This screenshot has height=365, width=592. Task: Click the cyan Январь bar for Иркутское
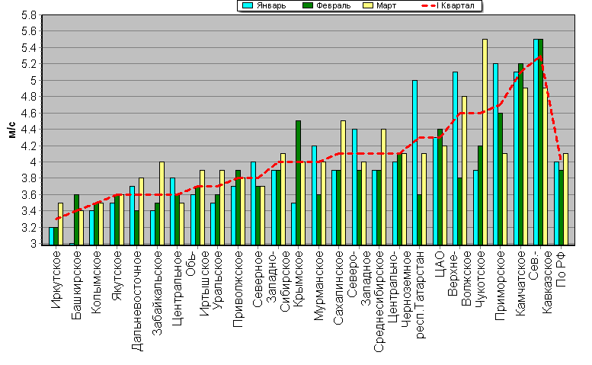pyautogui.click(x=51, y=236)
